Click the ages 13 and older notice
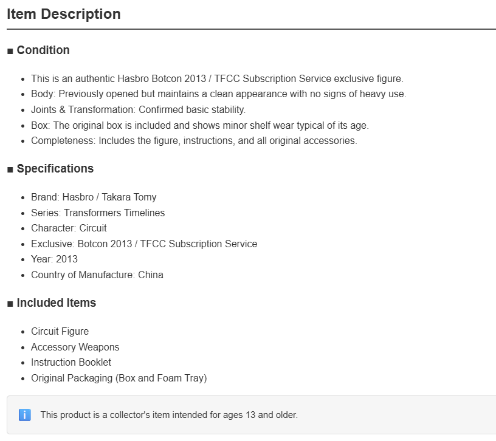 pyautogui.click(x=169, y=415)
